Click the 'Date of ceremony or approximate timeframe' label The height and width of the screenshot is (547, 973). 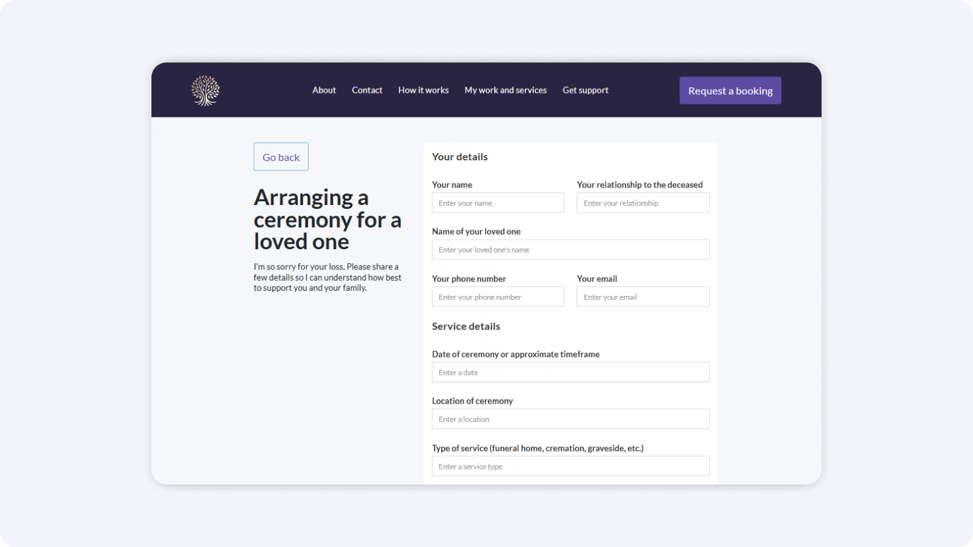point(516,355)
